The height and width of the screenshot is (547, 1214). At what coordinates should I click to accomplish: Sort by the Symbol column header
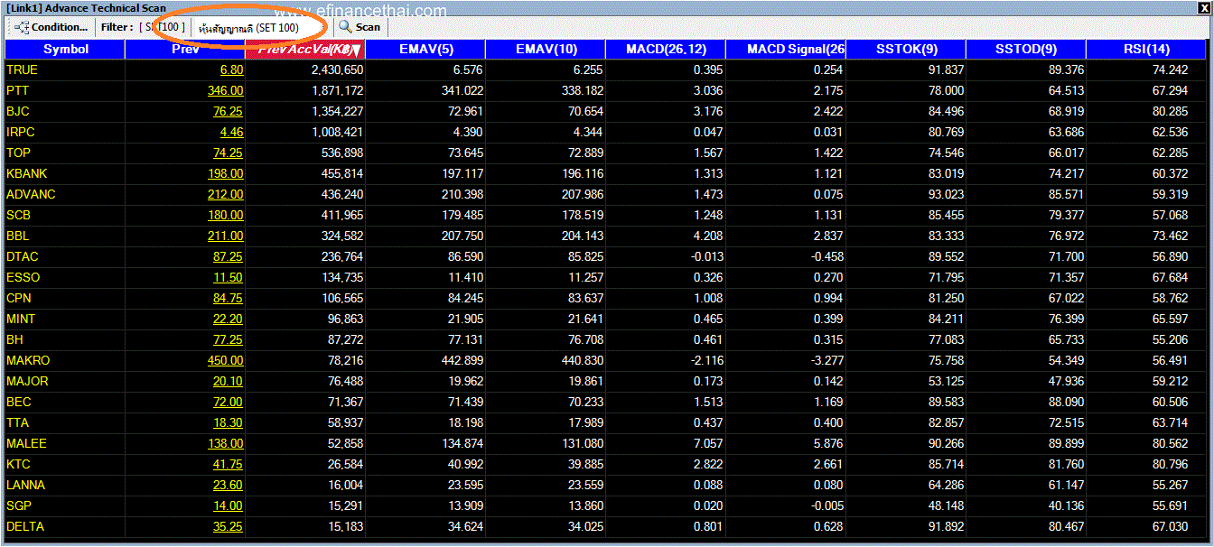point(65,50)
